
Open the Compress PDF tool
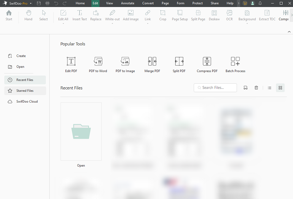click(207, 64)
